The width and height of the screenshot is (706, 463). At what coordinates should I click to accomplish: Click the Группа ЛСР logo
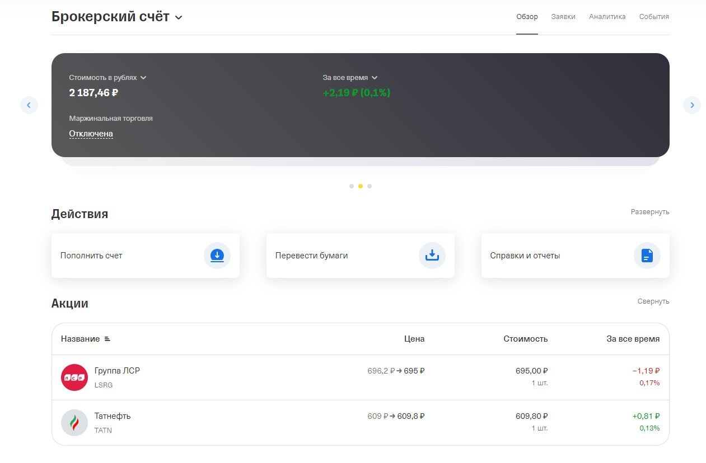[x=74, y=377]
